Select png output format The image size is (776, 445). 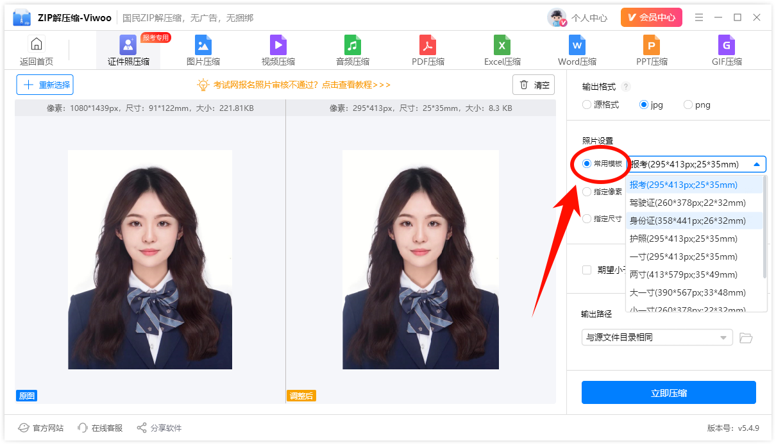pos(697,105)
